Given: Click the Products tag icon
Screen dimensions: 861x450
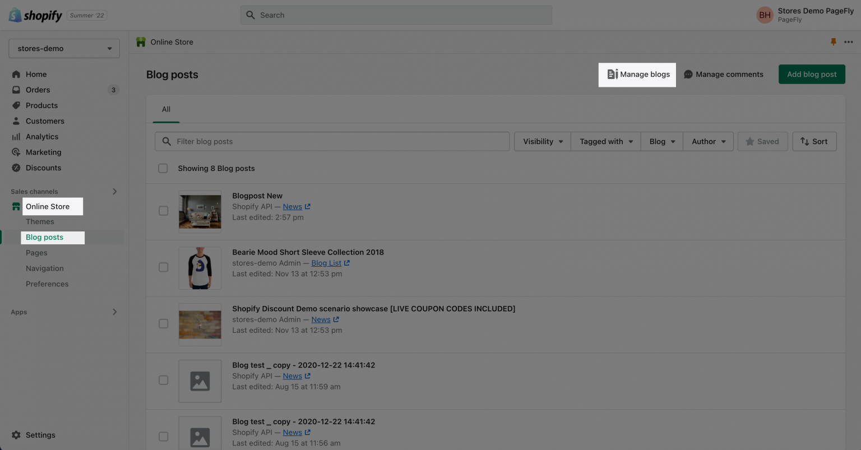Looking at the screenshot, I should pyautogui.click(x=16, y=105).
